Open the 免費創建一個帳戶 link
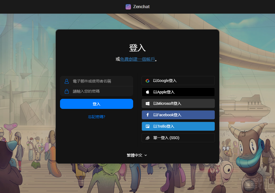Viewport: 275px width, 193px height. tap(137, 59)
